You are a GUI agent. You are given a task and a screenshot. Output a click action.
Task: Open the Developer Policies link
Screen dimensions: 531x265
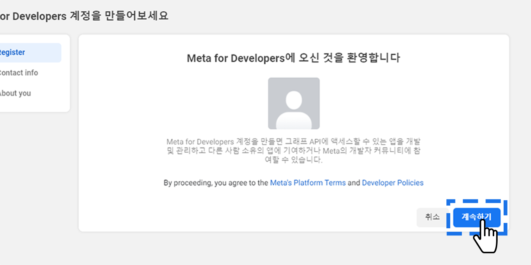393,183
